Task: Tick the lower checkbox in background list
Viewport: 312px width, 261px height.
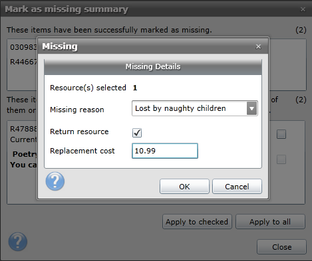Action: 281,159
